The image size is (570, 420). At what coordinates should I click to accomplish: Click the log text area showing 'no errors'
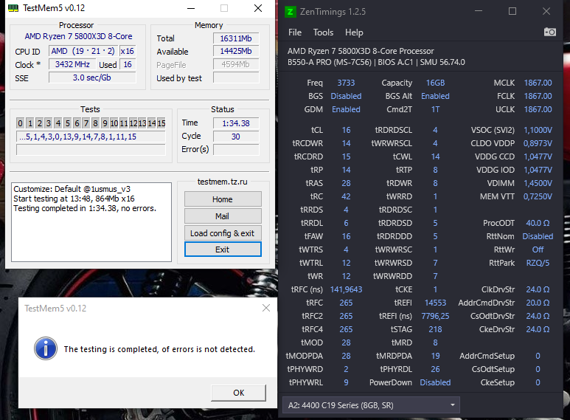[91, 222]
